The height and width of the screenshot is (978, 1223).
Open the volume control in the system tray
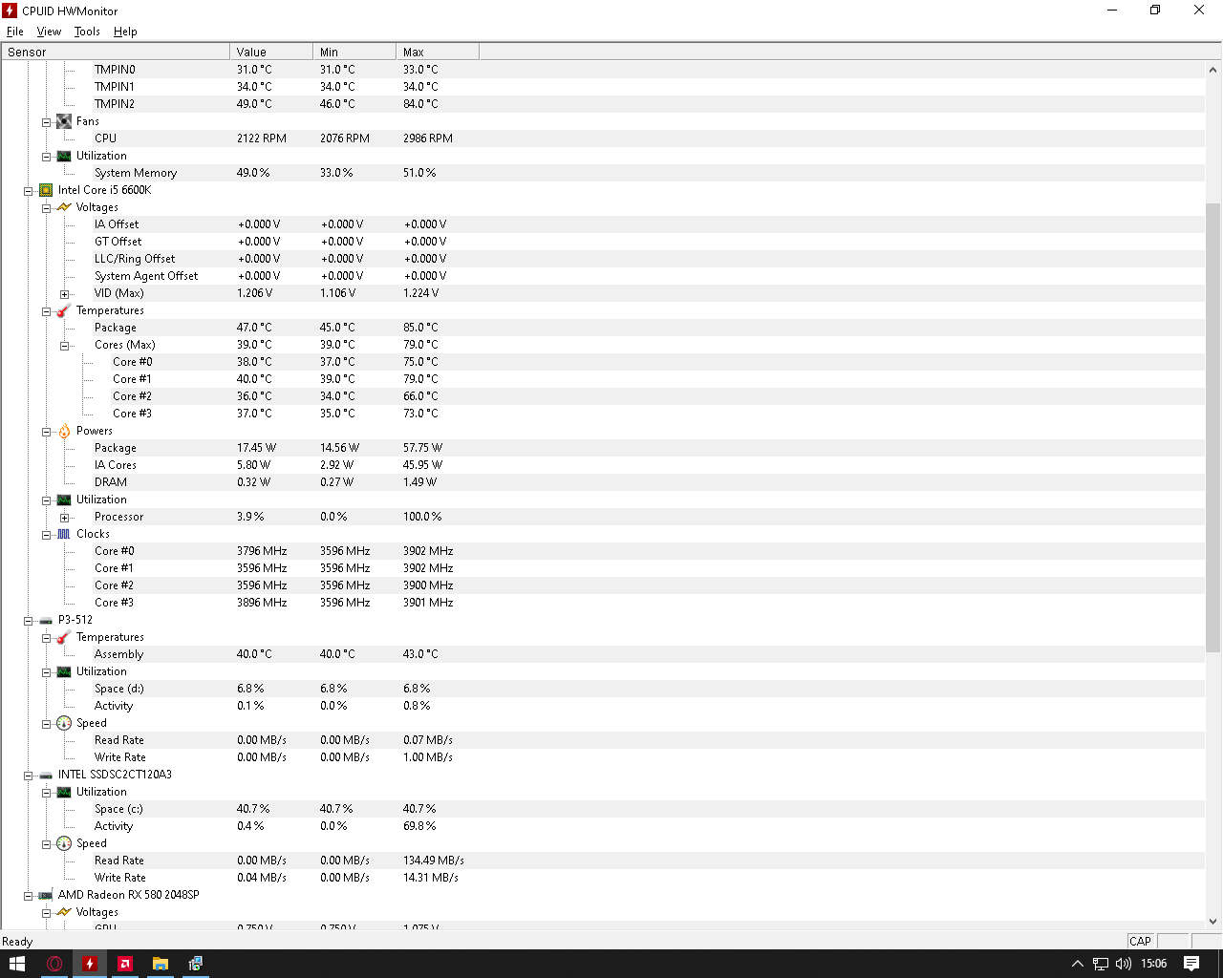click(1124, 964)
